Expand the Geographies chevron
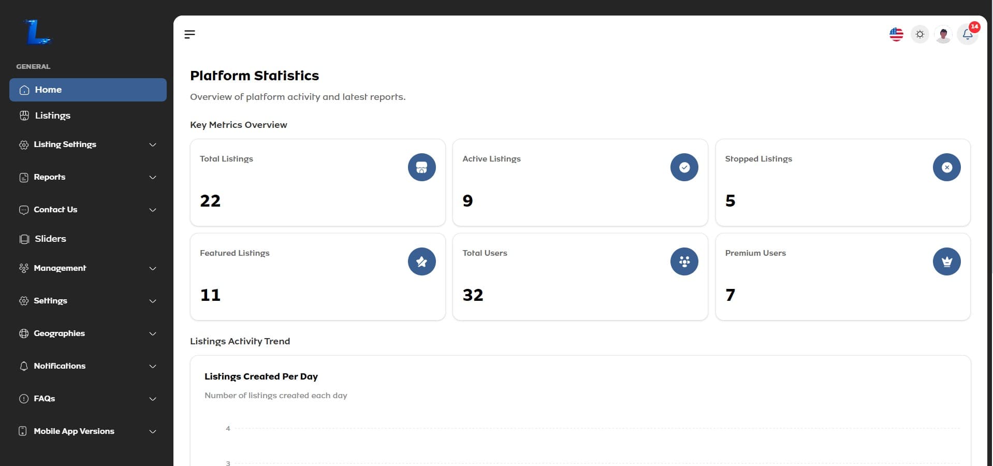Image resolution: width=993 pixels, height=466 pixels. [x=153, y=334]
